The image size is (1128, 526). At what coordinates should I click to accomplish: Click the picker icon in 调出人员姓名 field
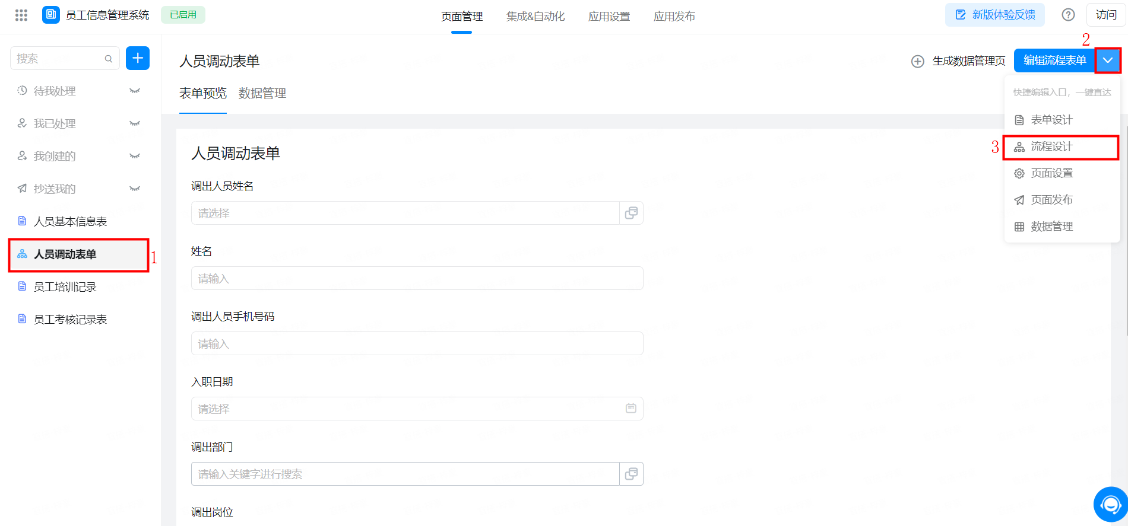631,213
